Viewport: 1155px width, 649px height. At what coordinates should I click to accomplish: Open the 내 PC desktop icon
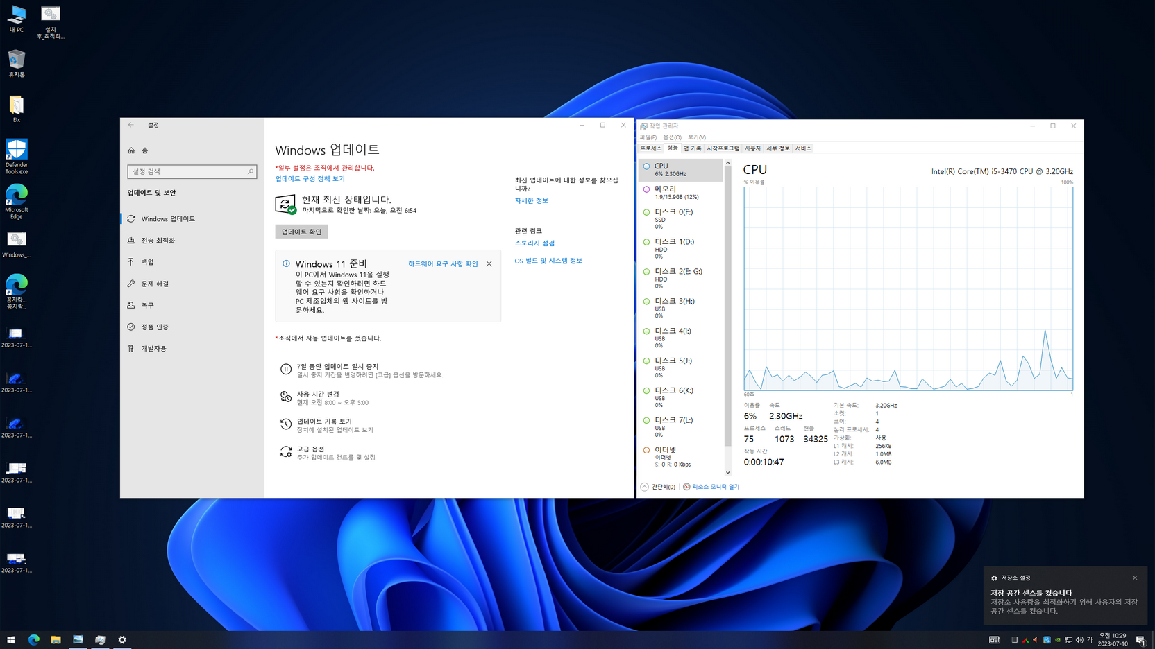point(17,19)
